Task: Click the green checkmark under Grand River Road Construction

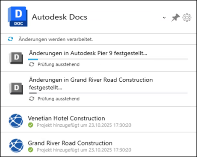Action: [31, 150]
